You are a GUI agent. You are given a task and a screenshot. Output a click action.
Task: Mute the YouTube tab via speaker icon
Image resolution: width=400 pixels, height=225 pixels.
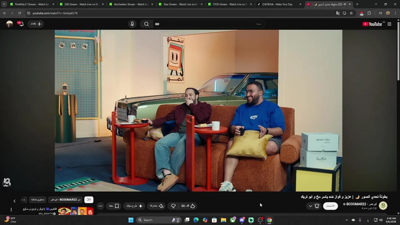point(345,4)
